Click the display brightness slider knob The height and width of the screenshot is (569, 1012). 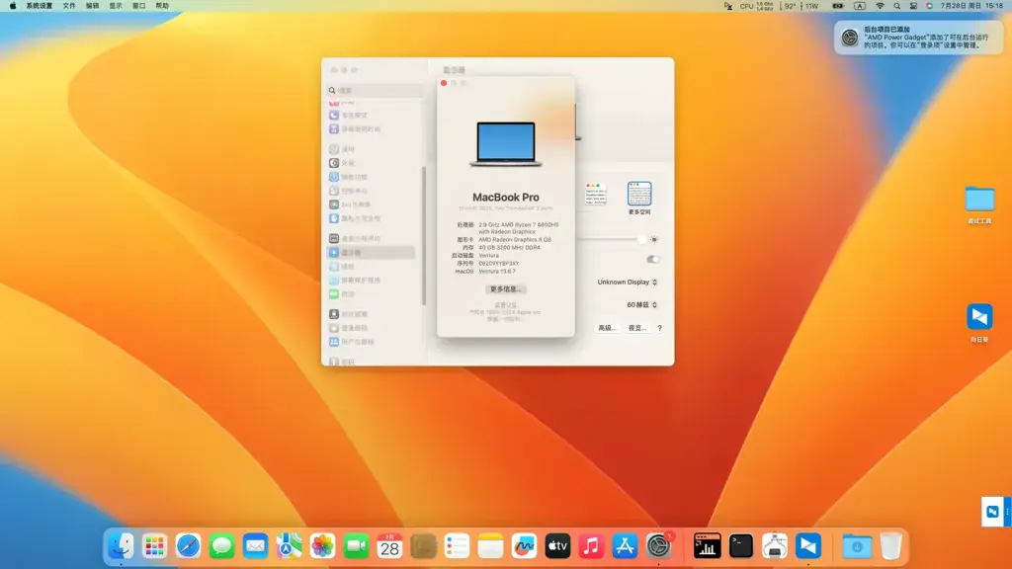pos(640,239)
